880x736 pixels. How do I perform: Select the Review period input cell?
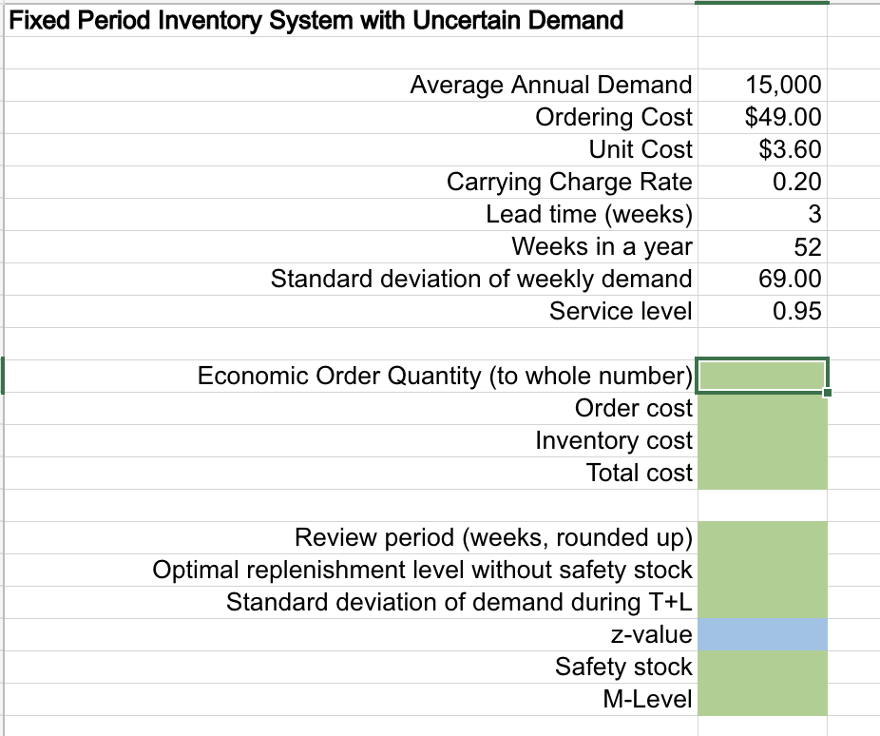tap(761, 537)
